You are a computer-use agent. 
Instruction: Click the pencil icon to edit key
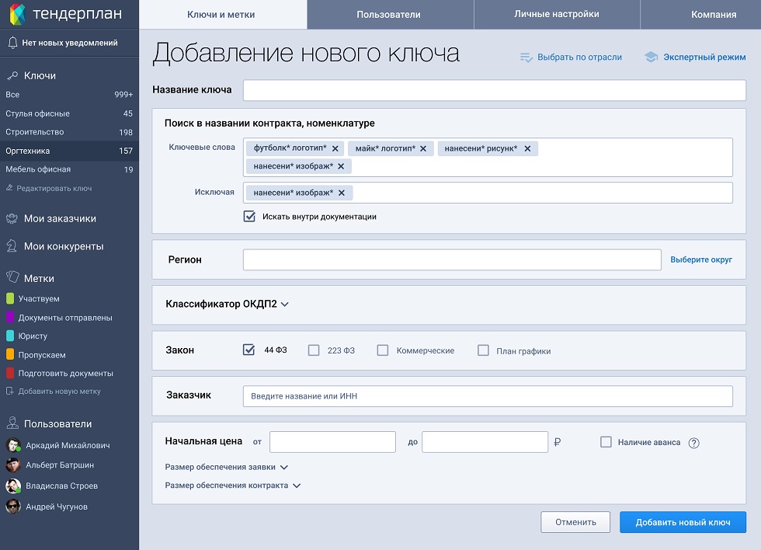pyautogui.click(x=9, y=188)
